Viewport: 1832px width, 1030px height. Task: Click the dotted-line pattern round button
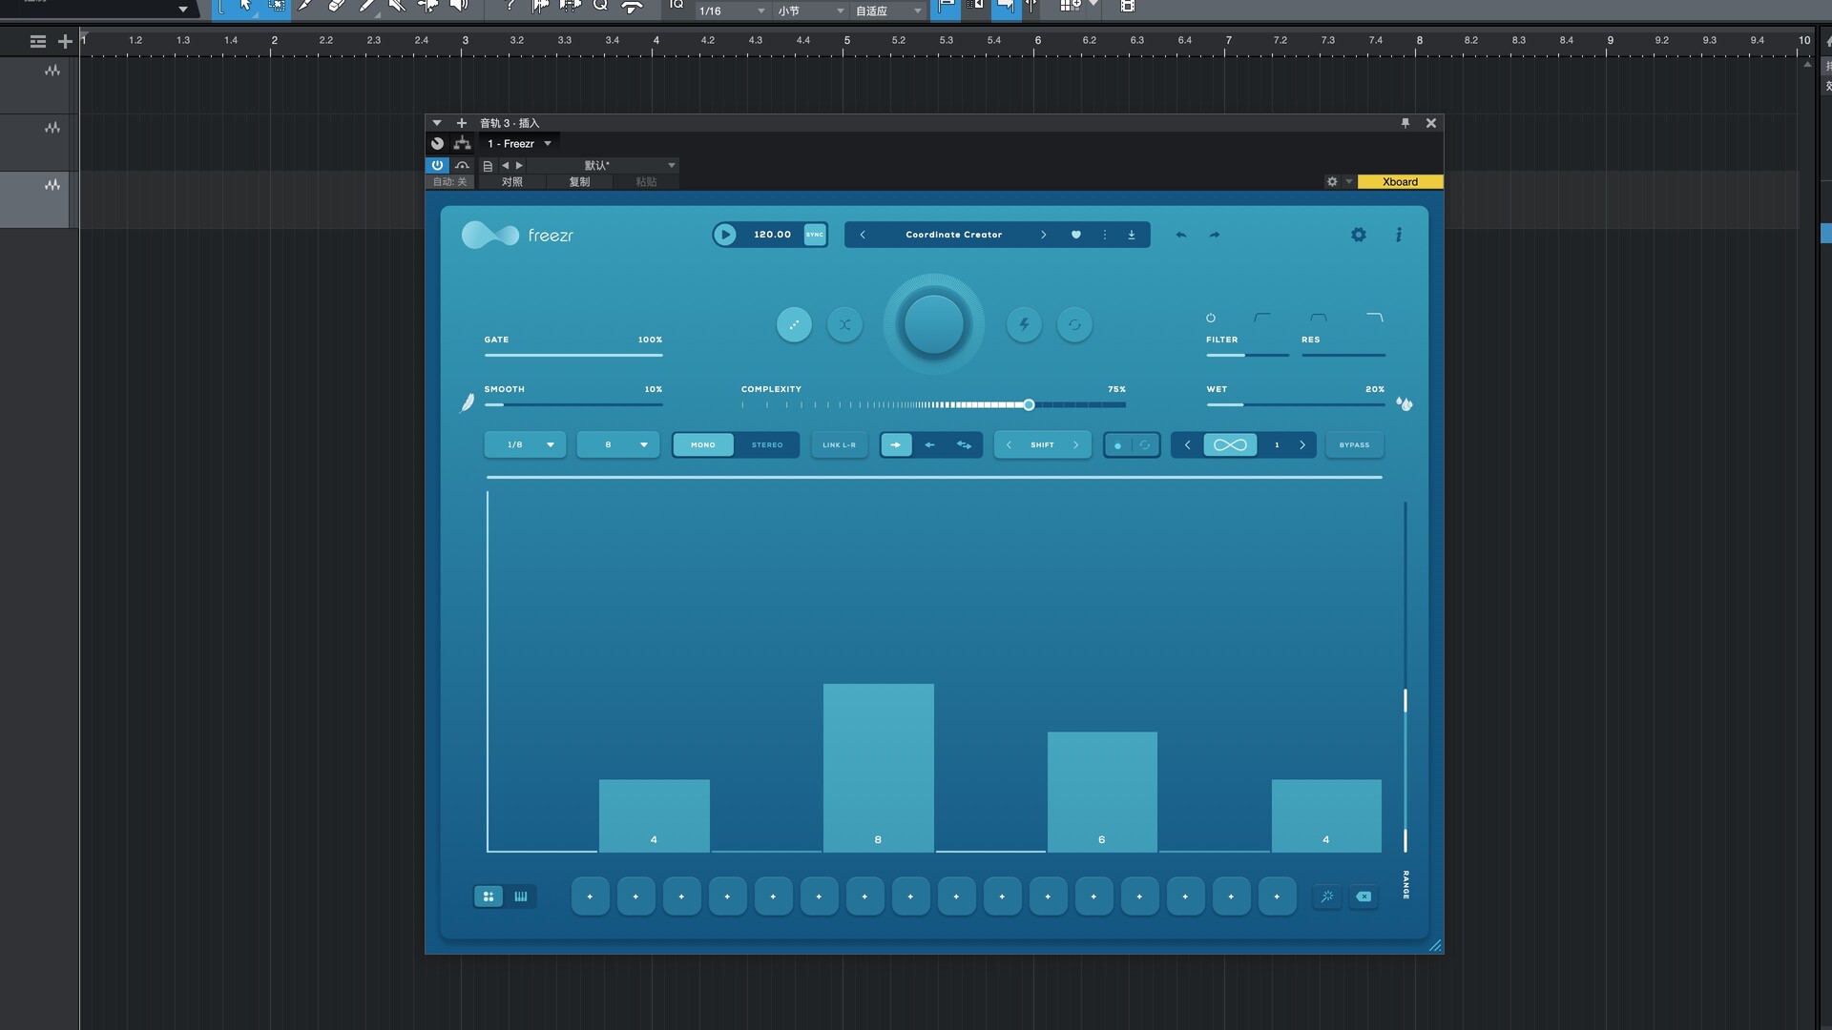pyautogui.click(x=794, y=324)
